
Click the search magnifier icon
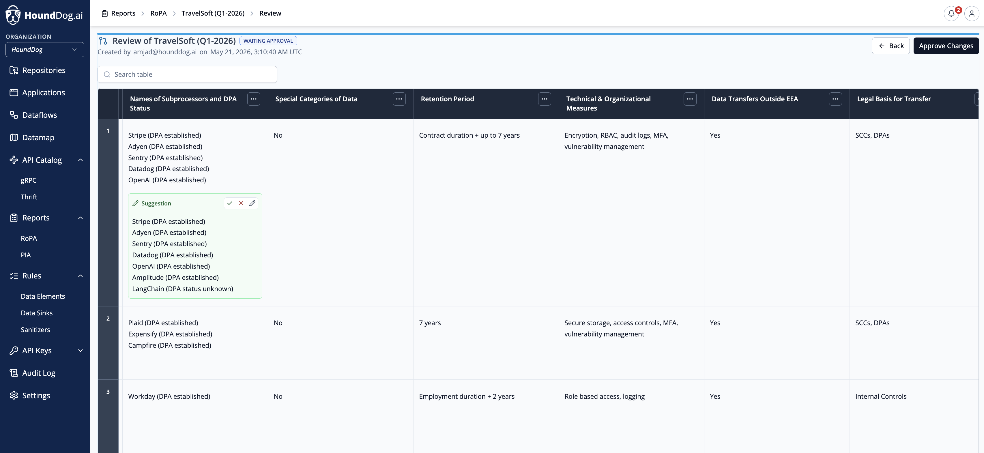pyautogui.click(x=107, y=74)
